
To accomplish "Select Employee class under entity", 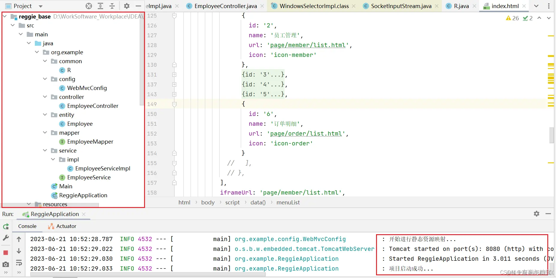I will [x=80, y=124].
